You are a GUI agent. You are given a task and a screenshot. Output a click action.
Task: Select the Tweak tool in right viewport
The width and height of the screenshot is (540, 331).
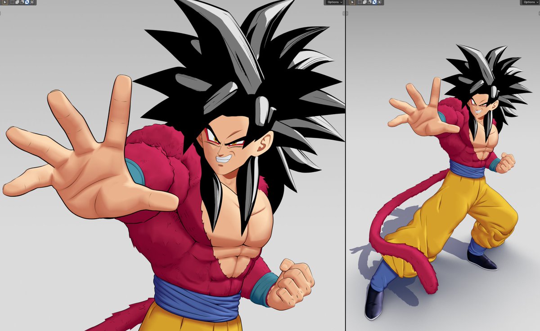(352, 2)
